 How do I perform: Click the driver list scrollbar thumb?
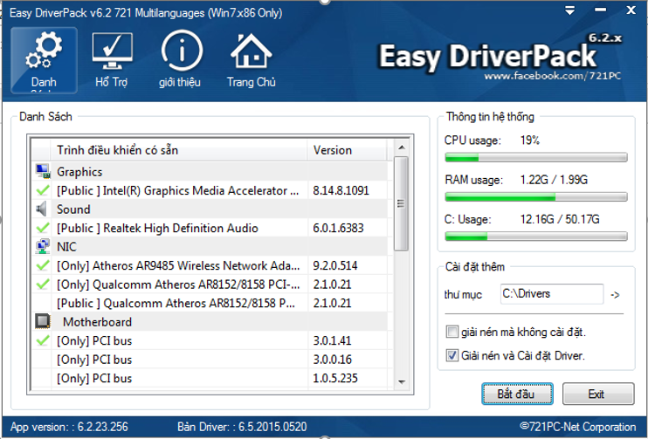click(x=401, y=203)
